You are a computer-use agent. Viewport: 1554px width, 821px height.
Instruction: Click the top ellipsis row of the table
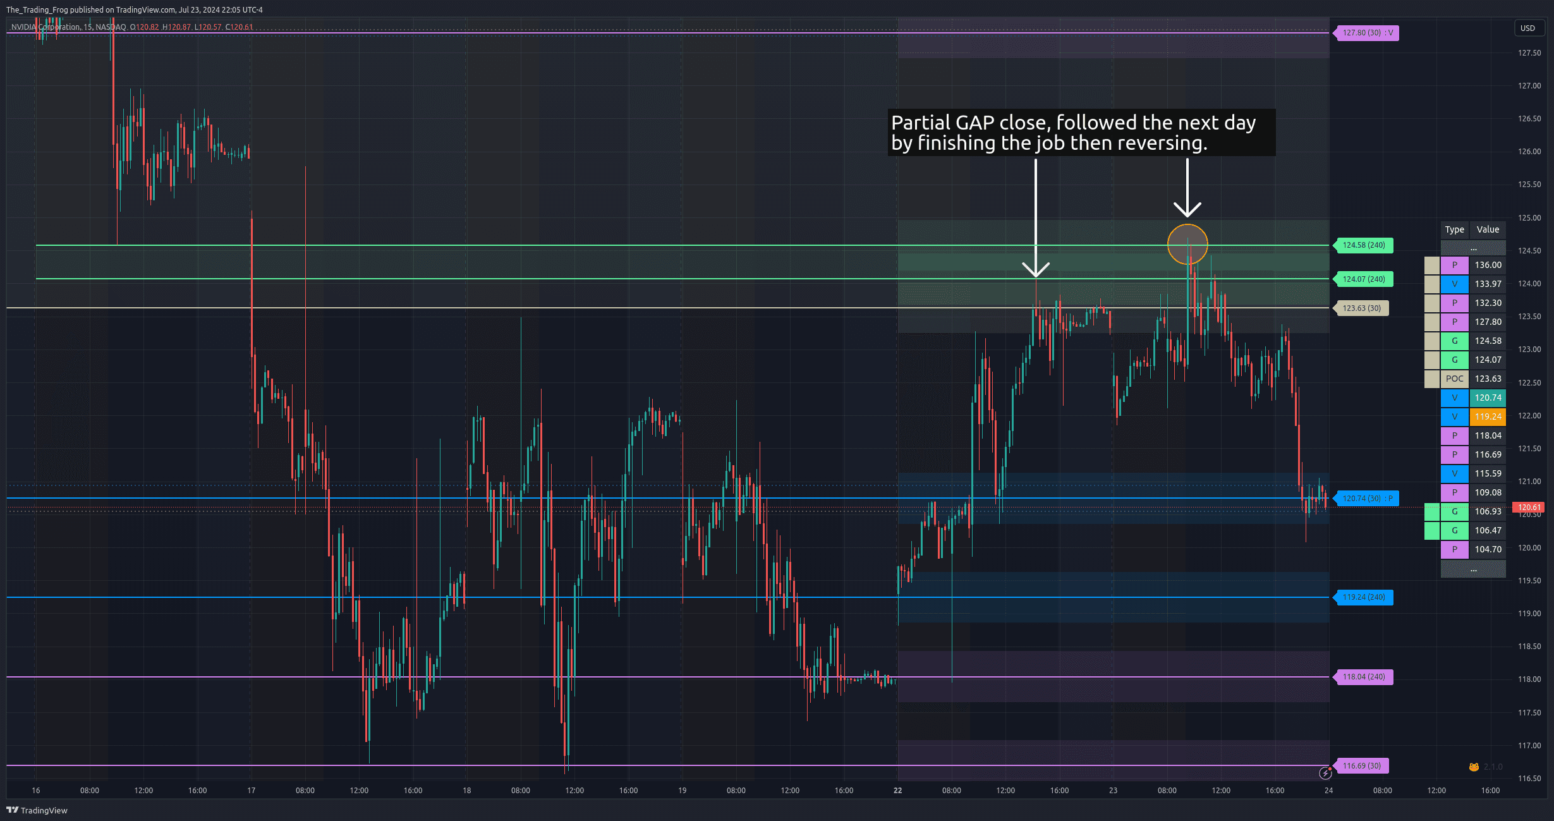point(1473,248)
